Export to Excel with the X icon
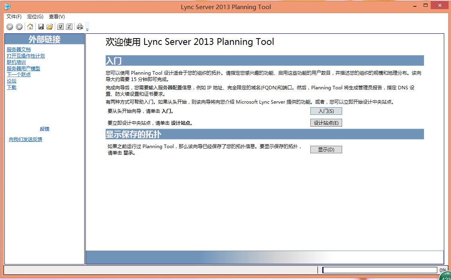The width and height of the screenshot is (451, 280). click(x=69, y=27)
